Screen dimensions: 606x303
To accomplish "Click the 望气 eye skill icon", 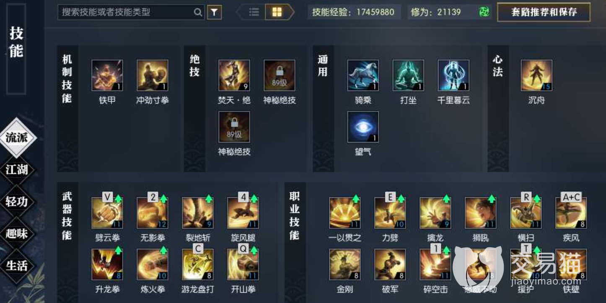I will click(x=363, y=127).
